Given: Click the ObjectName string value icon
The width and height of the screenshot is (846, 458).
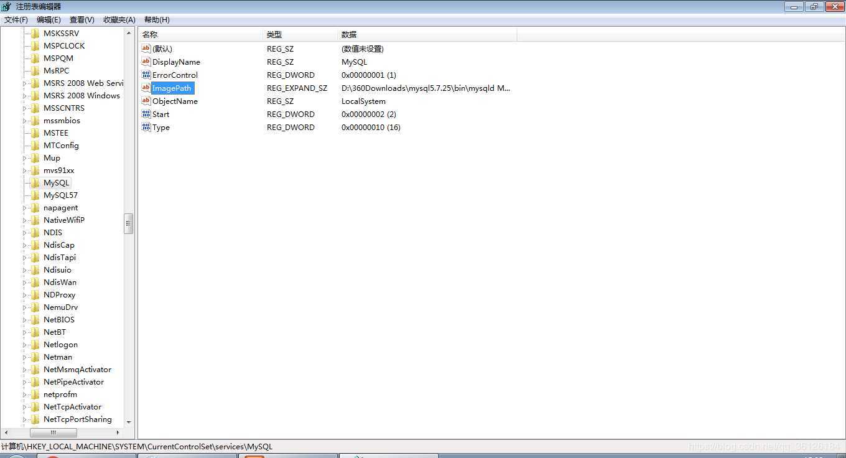Looking at the screenshot, I should pyautogui.click(x=146, y=101).
